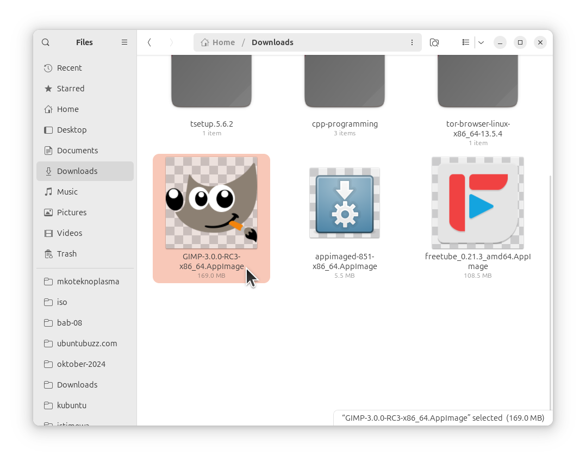Select the tor-browser-linux folder

click(478, 81)
